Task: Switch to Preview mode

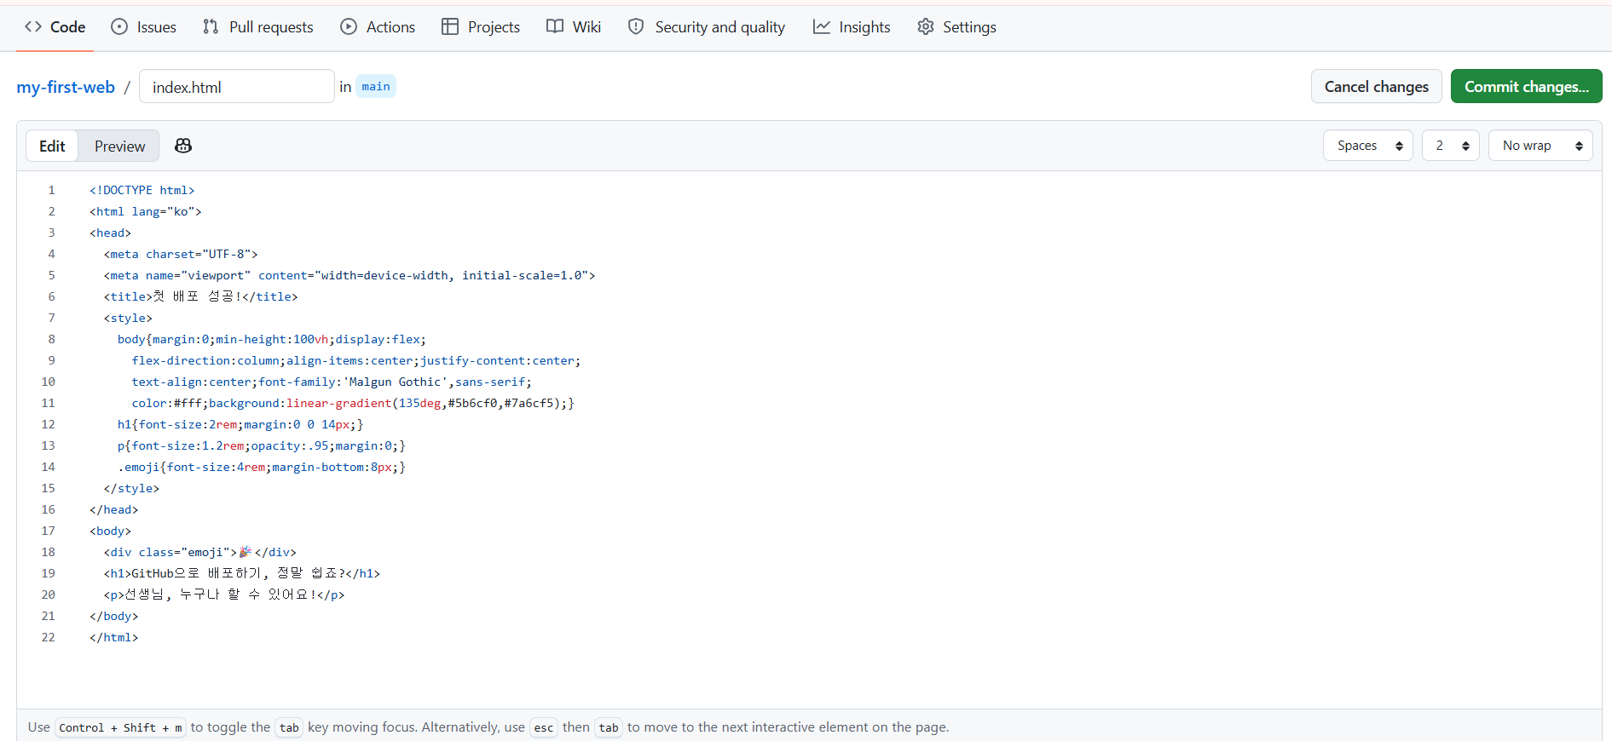Action: point(119,146)
